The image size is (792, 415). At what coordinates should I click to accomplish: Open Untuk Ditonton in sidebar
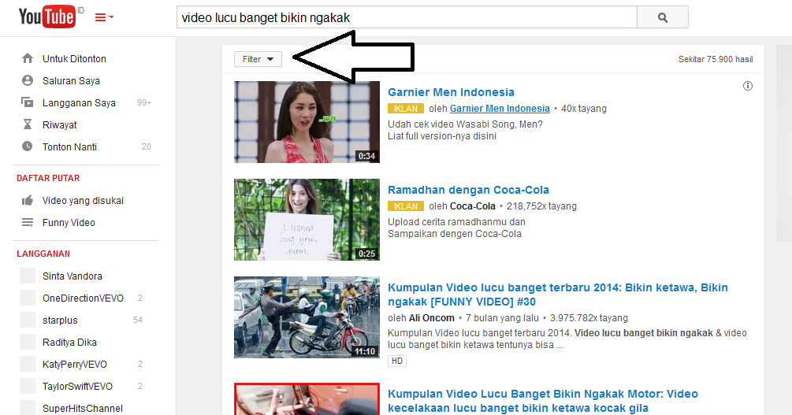[74, 58]
